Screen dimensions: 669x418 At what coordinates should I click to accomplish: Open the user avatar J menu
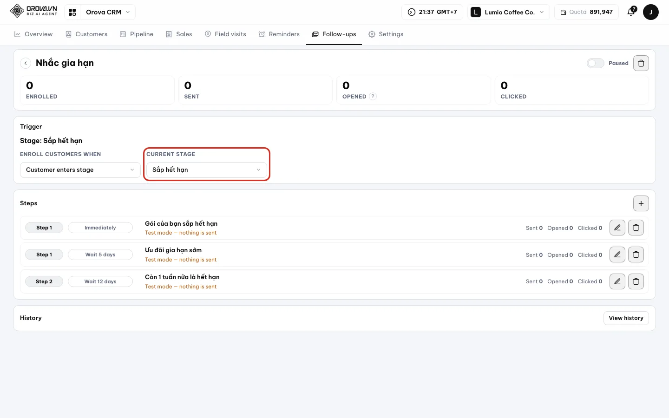[651, 12]
